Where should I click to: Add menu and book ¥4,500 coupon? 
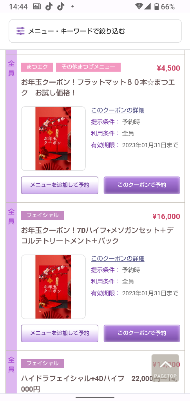[60, 185]
